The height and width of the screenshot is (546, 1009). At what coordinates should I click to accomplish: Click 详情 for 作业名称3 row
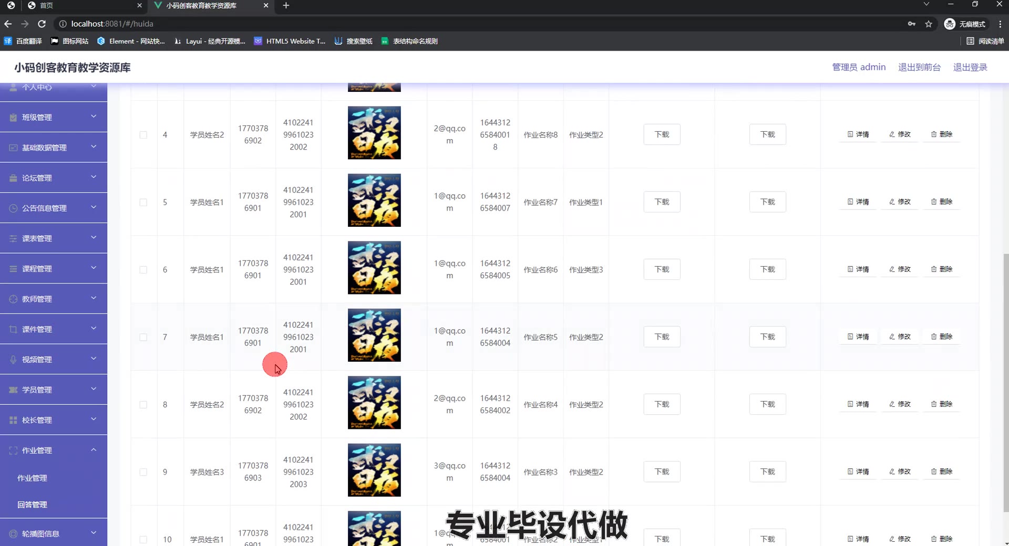point(858,472)
